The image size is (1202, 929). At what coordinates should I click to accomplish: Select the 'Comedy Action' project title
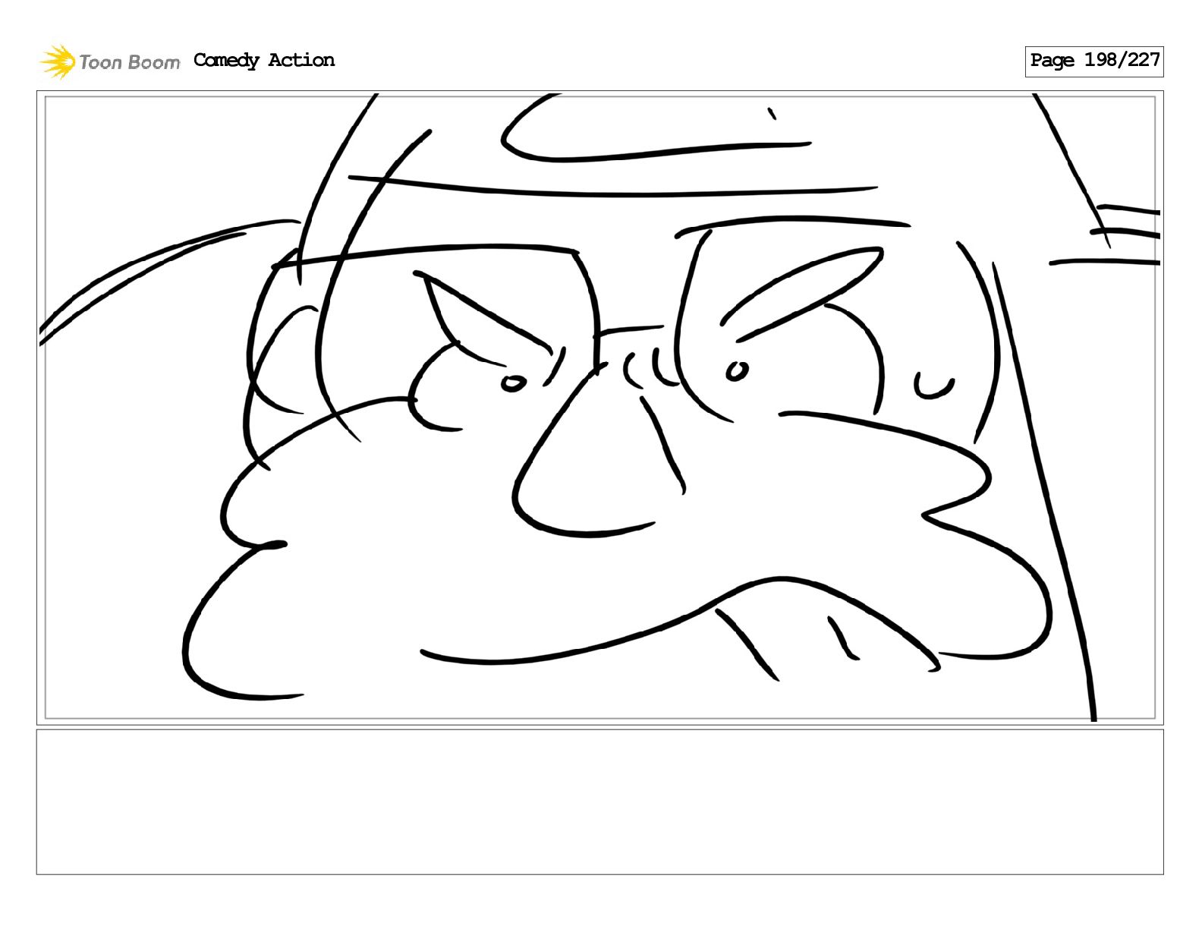coord(264,60)
